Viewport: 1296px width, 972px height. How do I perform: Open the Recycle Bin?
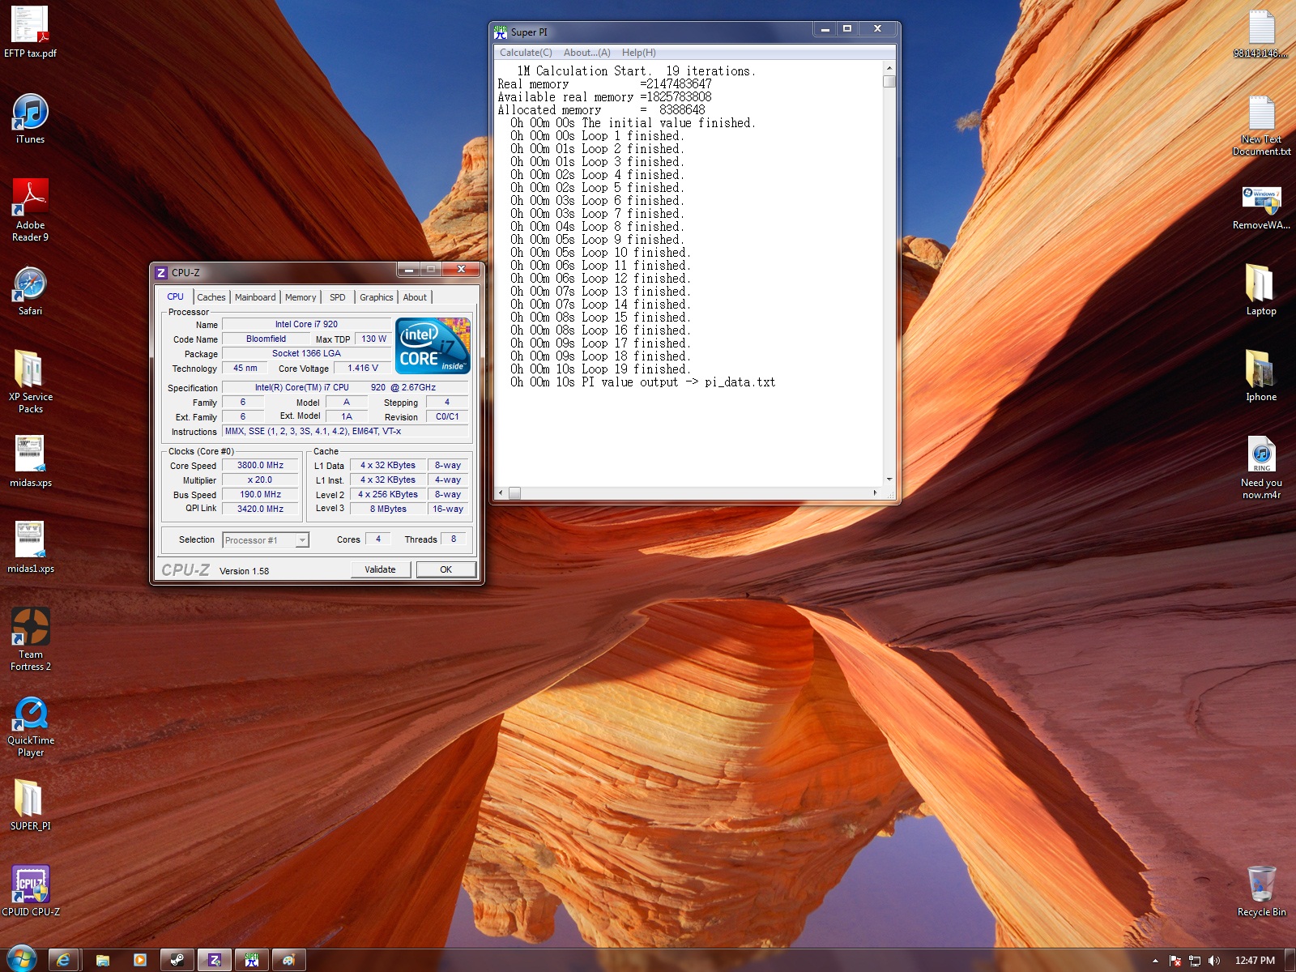pos(1260,885)
